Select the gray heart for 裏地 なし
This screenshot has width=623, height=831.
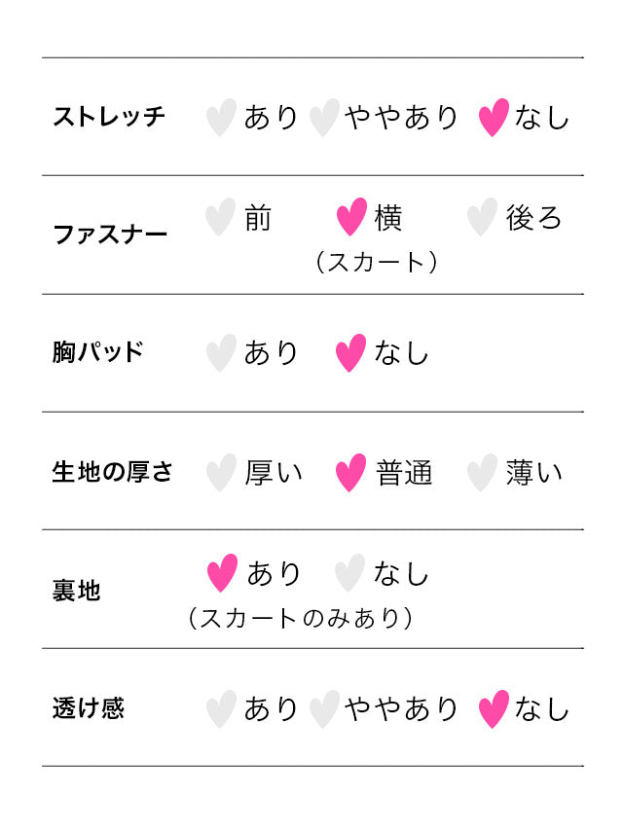[349, 573]
